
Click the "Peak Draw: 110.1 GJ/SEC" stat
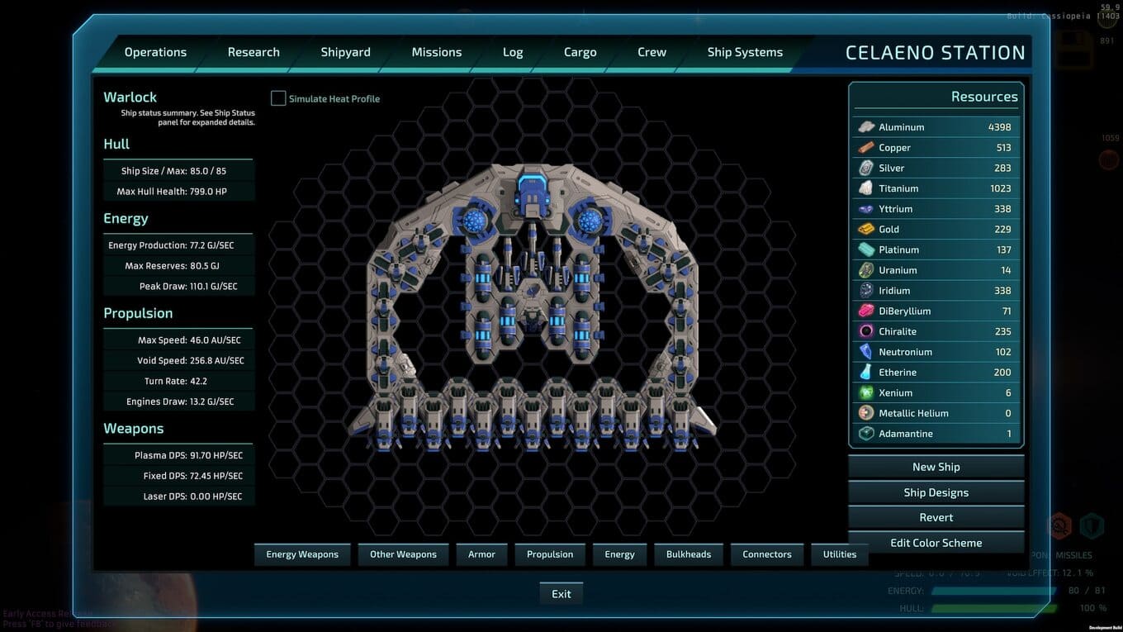(x=178, y=287)
